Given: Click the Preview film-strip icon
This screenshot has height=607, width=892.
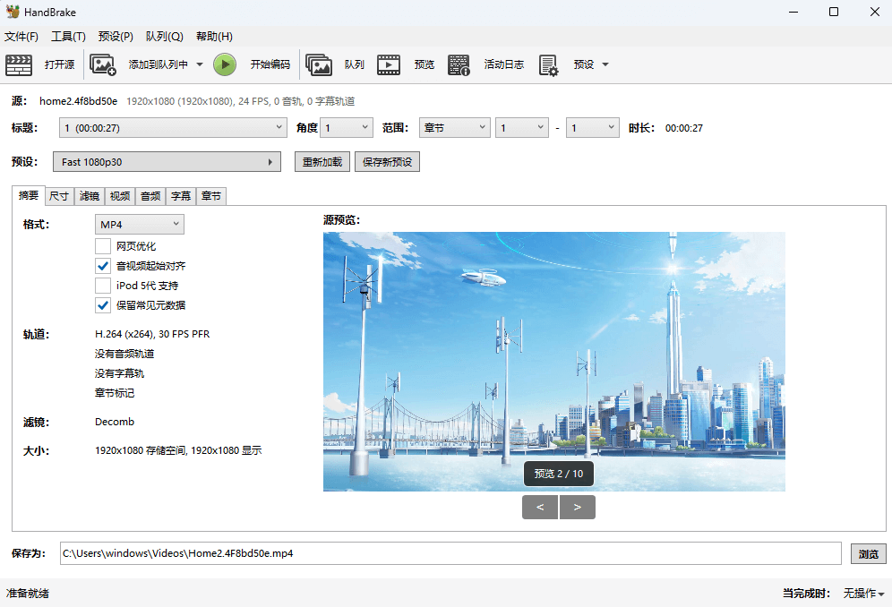Looking at the screenshot, I should (x=389, y=64).
